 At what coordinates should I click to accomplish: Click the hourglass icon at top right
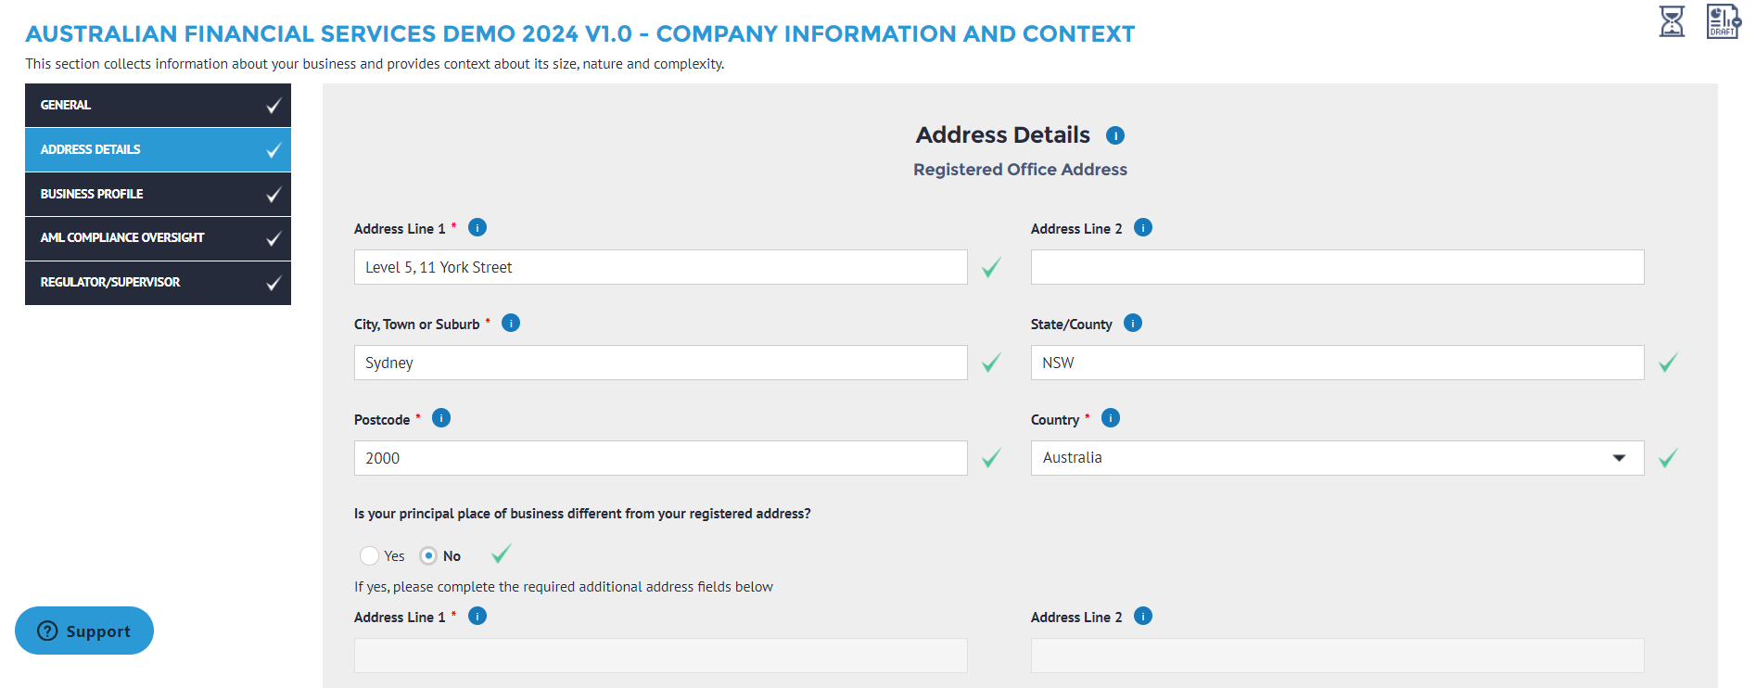[1671, 21]
